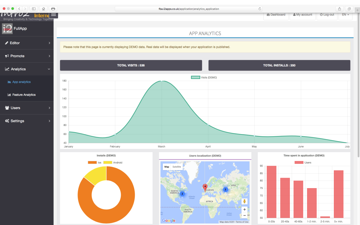Zoom in on the map
360x225 pixels.
tap(244, 210)
